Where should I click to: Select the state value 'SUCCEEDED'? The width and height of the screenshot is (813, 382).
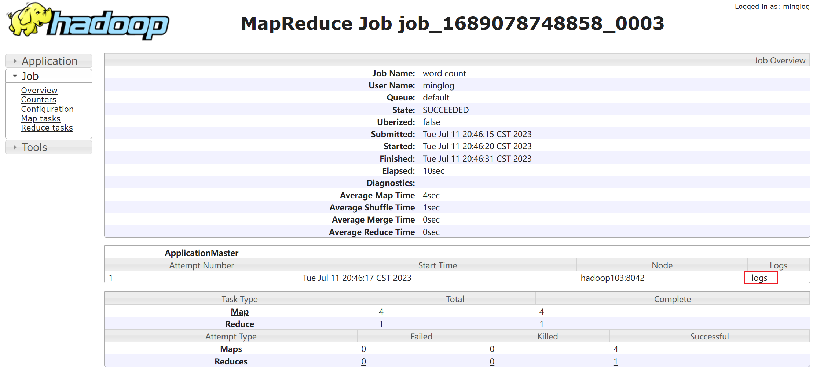(446, 110)
